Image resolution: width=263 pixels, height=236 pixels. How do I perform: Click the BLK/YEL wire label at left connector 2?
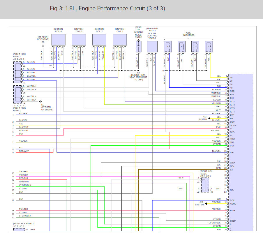[23, 120]
